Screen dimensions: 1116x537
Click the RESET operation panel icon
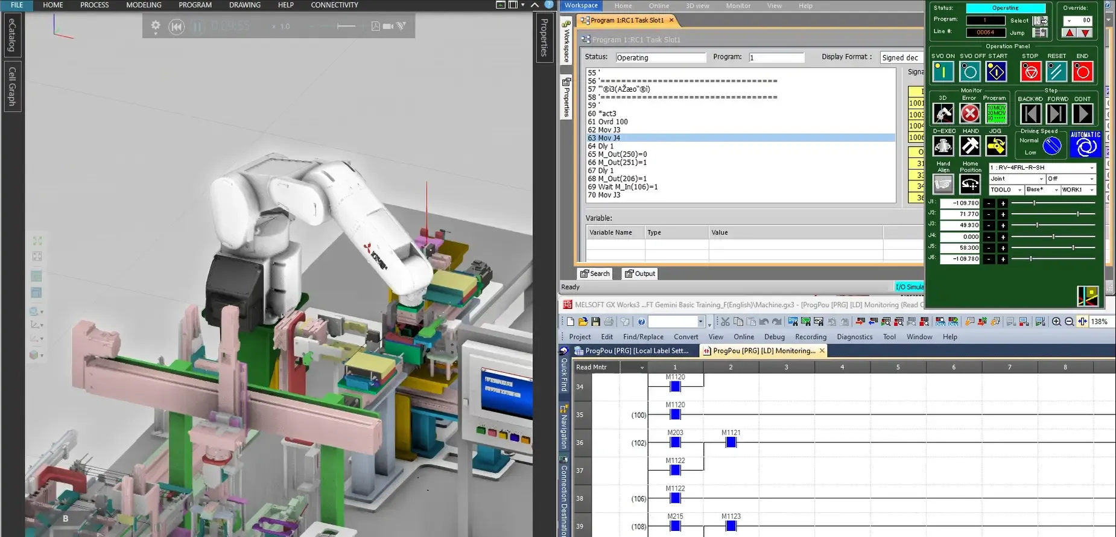(x=1056, y=72)
